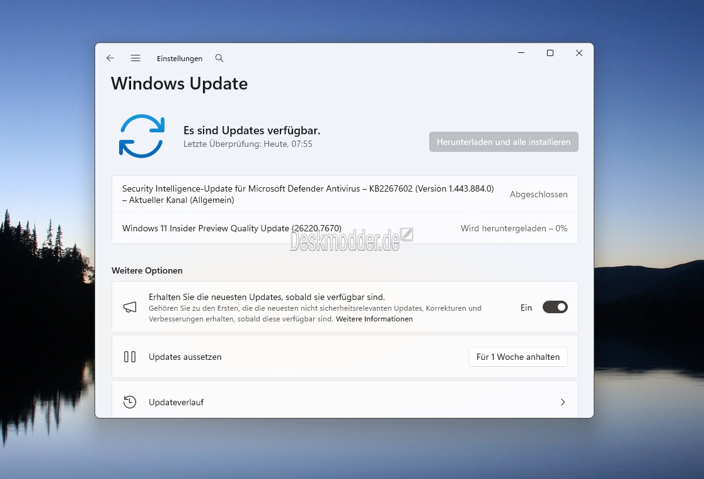Open the Updateverlauf row

point(344,402)
